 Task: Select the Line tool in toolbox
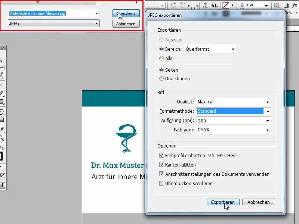click(x=1, y=85)
